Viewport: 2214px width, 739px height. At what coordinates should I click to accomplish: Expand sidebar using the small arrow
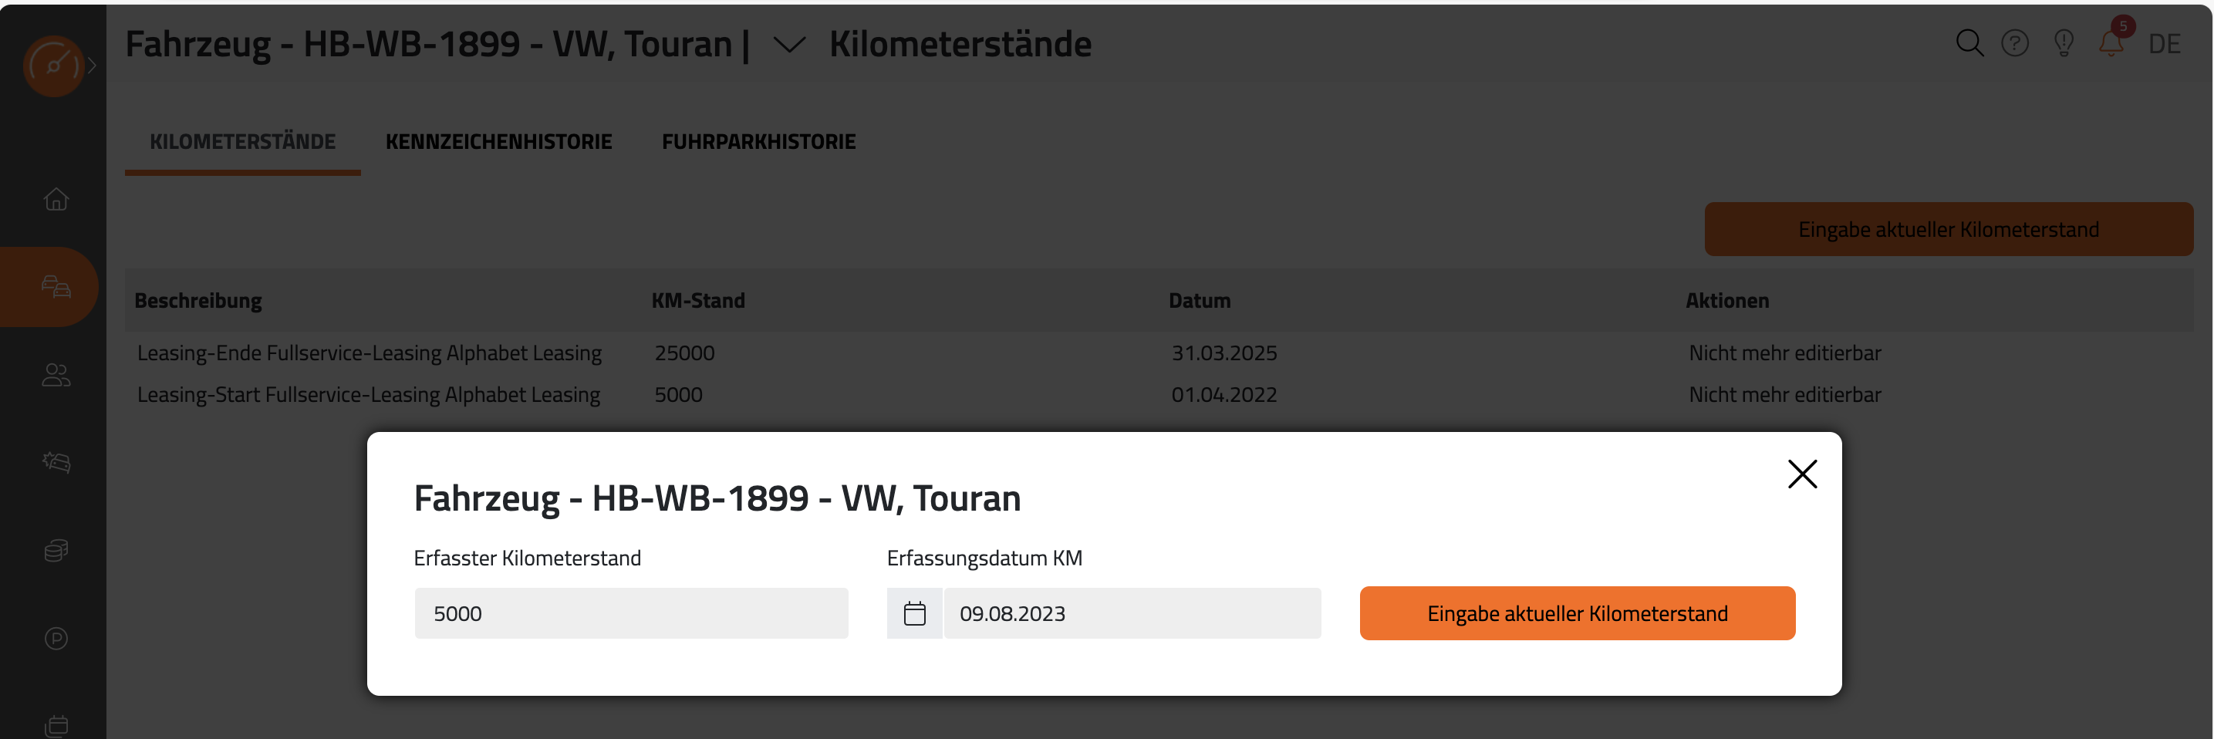point(92,66)
